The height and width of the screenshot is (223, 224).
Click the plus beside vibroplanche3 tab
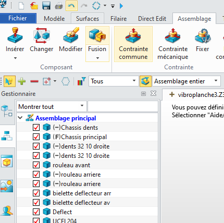(172, 94)
